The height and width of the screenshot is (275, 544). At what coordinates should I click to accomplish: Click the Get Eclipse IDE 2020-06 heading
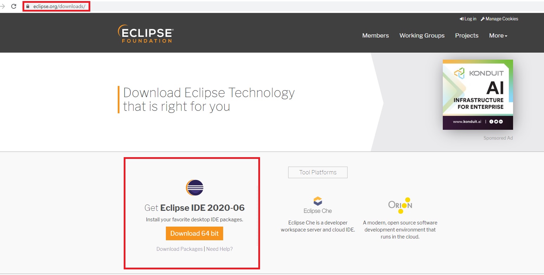195,208
